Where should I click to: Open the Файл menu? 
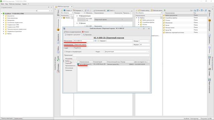tap(2, 4)
